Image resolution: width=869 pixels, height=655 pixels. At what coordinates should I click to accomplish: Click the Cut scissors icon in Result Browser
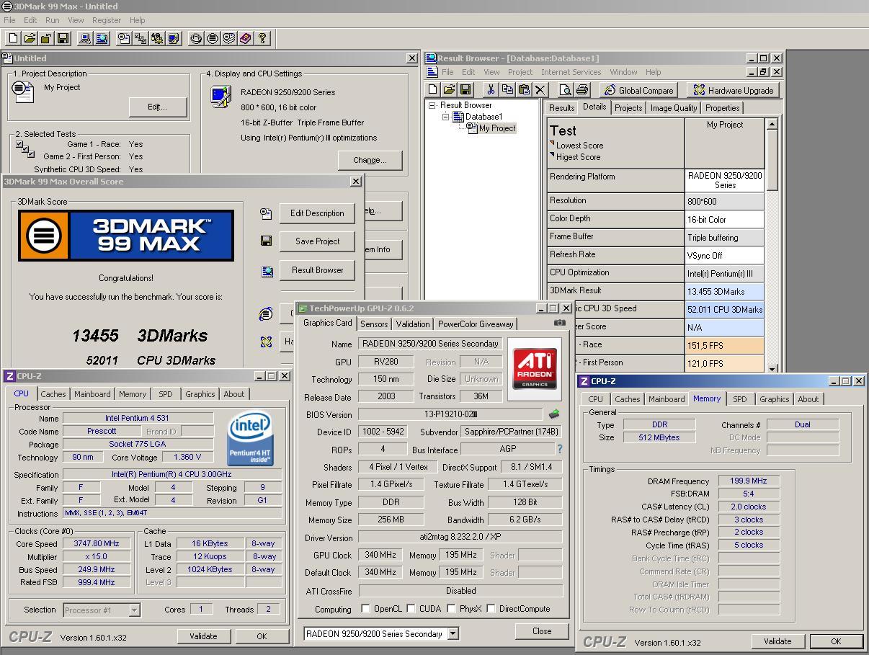point(491,90)
